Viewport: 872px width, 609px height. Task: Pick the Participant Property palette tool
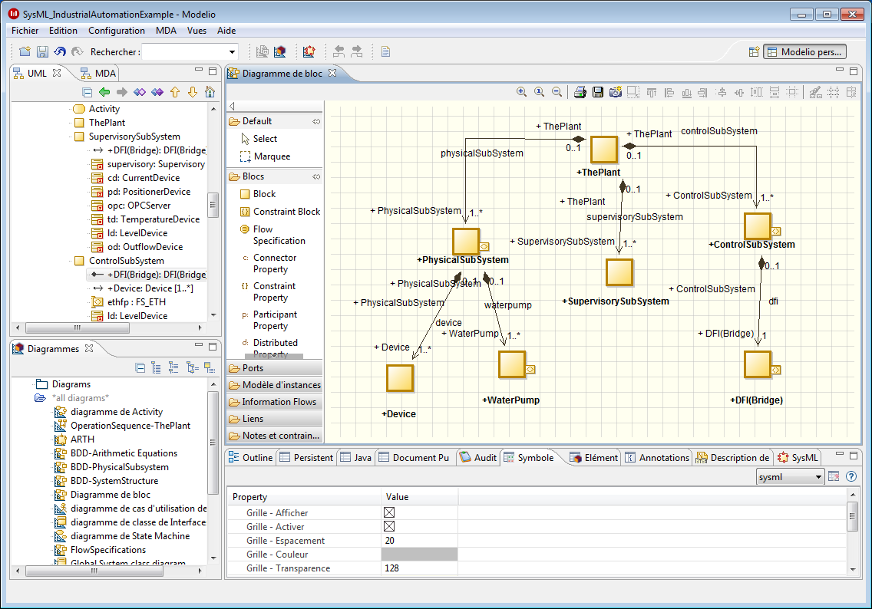[269, 320]
